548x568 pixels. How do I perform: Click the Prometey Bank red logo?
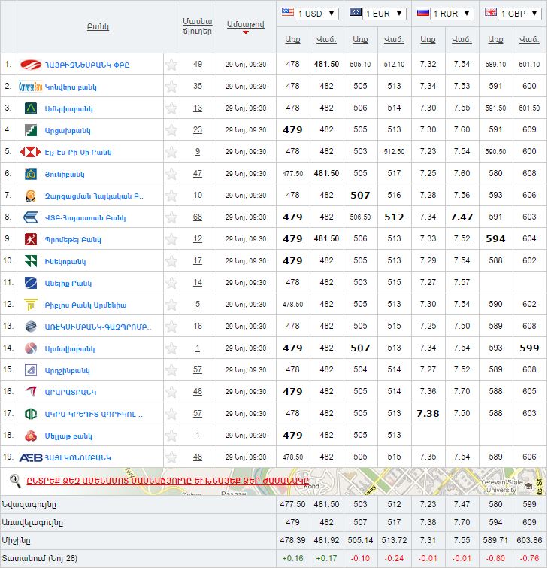point(32,239)
